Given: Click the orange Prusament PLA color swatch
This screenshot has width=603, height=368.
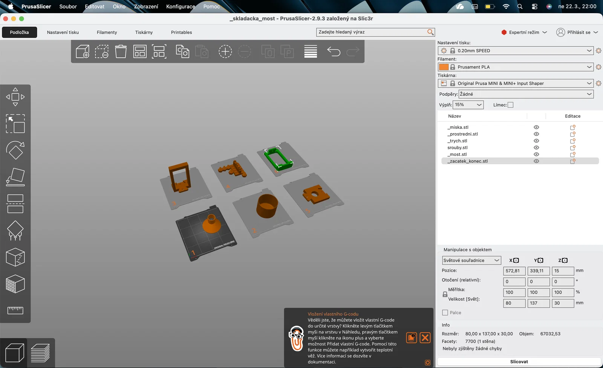Looking at the screenshot, I should 444,67.
